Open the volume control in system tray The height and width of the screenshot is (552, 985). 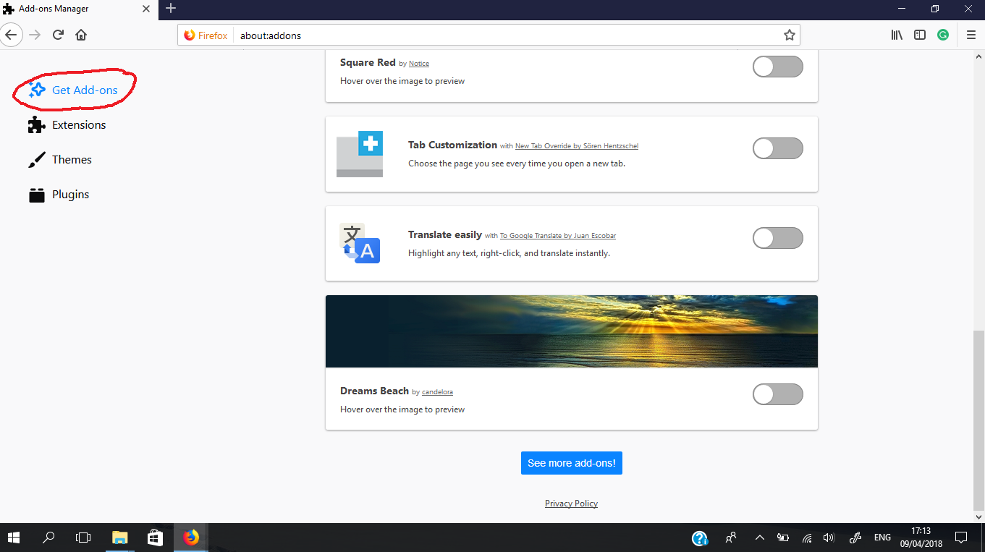click(829, 538)
